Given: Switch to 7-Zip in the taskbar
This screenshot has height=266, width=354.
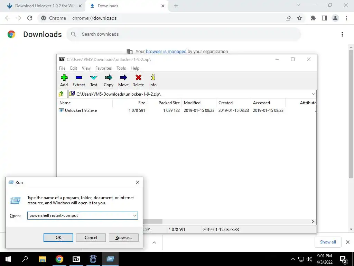Looking at the screenshot, I should (76, 259).
